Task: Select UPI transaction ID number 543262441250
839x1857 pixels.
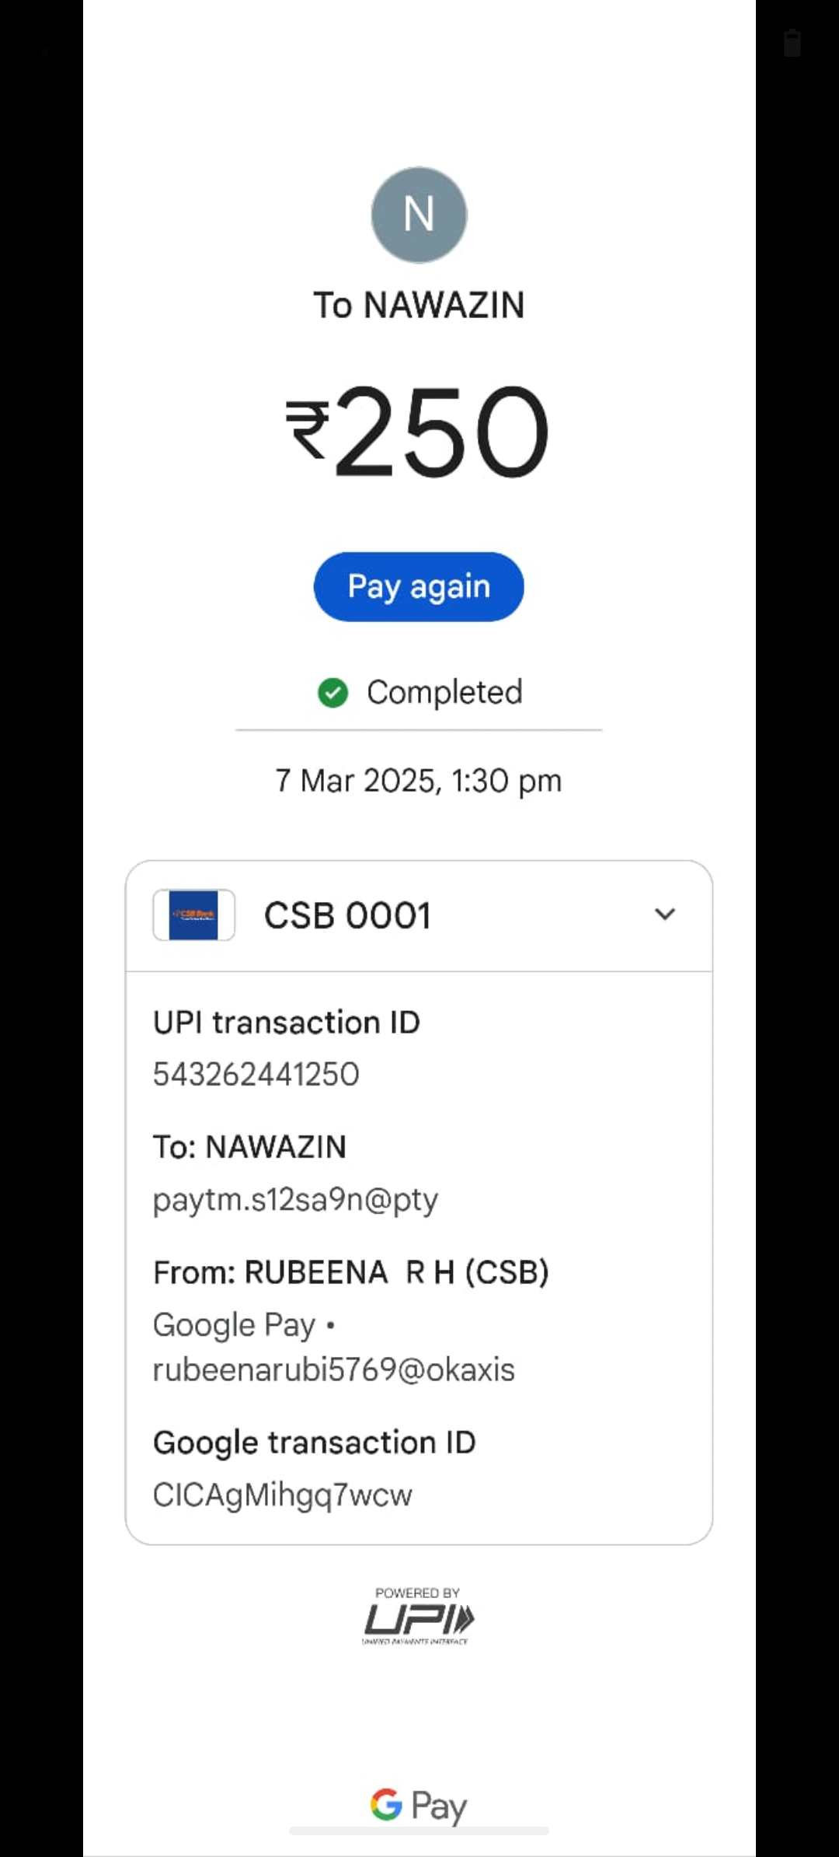Action: coord(256,1074)
